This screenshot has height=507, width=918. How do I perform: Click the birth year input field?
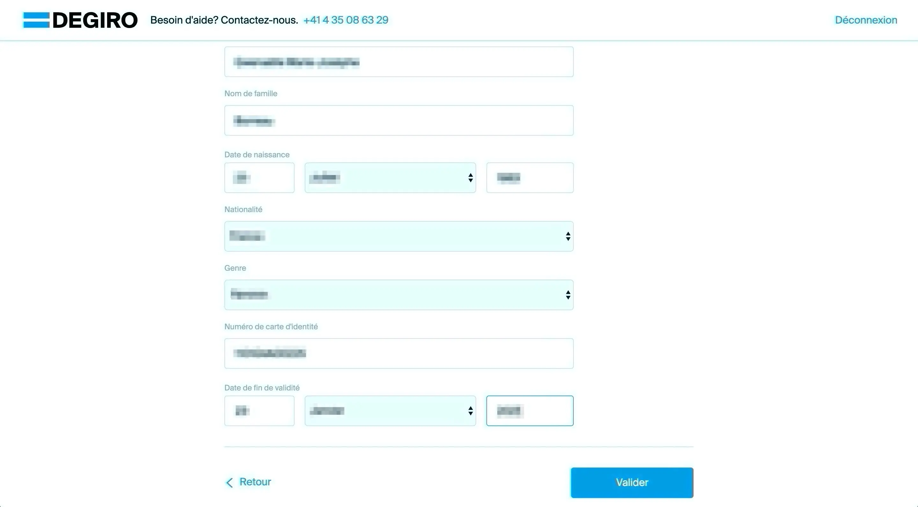pos(529,177)
